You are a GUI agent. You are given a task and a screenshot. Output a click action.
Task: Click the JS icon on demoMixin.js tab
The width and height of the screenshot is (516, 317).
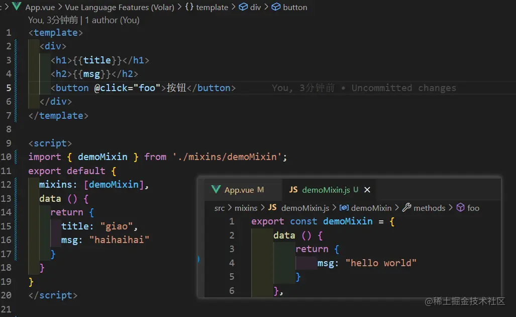(x=293, y=190)
